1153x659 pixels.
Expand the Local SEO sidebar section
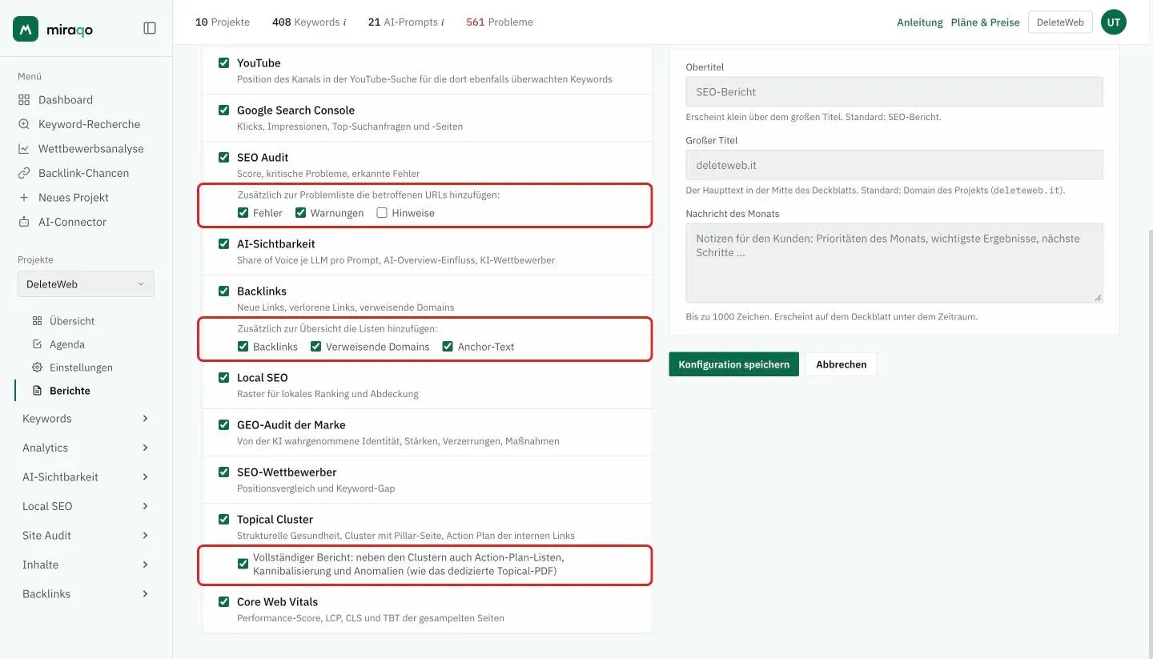pyautogui.click(x=86, y=506)
